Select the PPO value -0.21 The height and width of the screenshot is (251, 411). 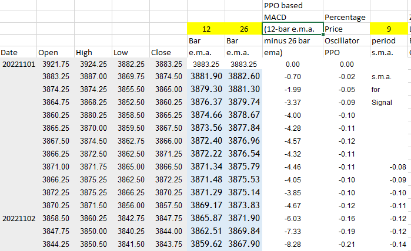[x=346, y=243]
